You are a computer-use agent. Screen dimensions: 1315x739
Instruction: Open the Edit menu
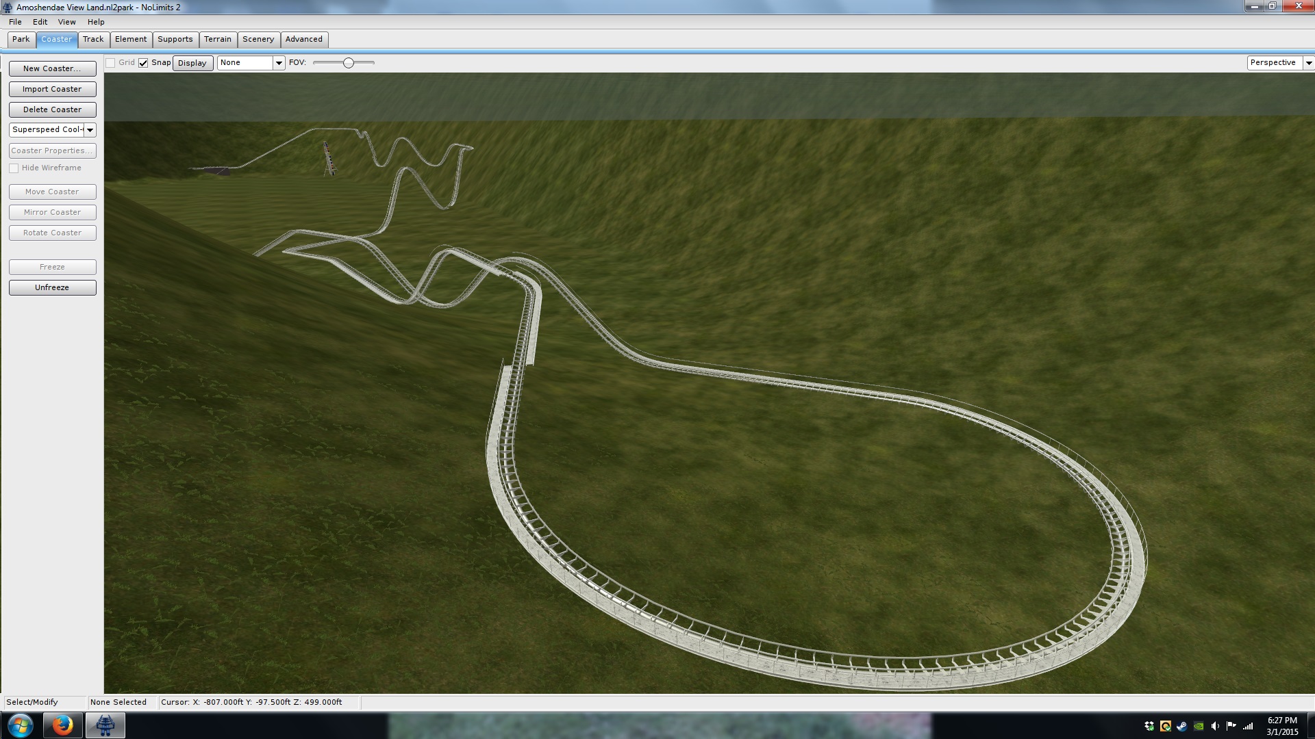(40, 22)
